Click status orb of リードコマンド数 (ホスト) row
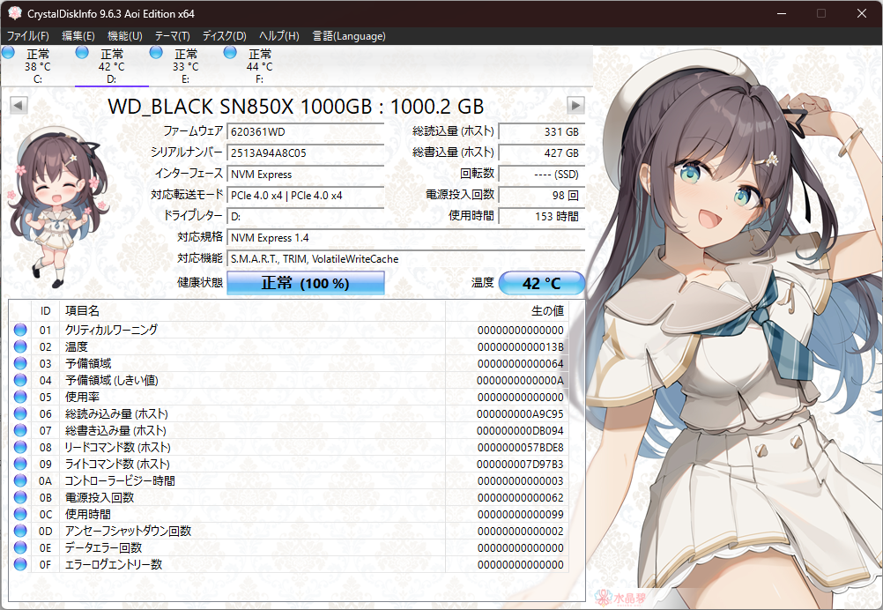Viewport: 883px width, 610px height. coord(20,447)
